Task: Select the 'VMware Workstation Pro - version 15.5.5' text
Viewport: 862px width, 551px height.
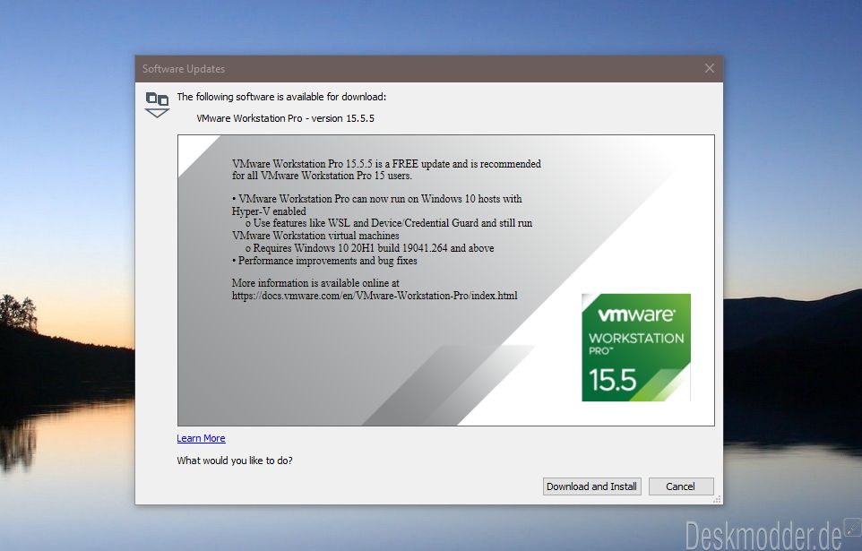Action: 285,118
